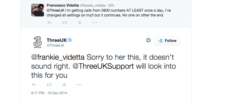The image size is (228, 104).
Task: Click the ThreeUK display name
Action: pyautogui.click(x=57, y=40)
